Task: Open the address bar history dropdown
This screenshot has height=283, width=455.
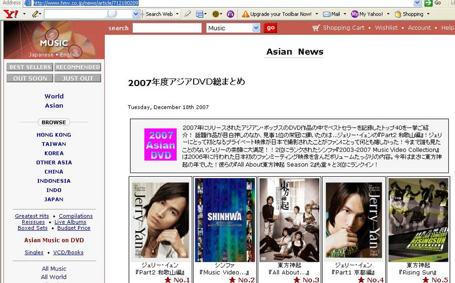Action: tap(417, 3)
